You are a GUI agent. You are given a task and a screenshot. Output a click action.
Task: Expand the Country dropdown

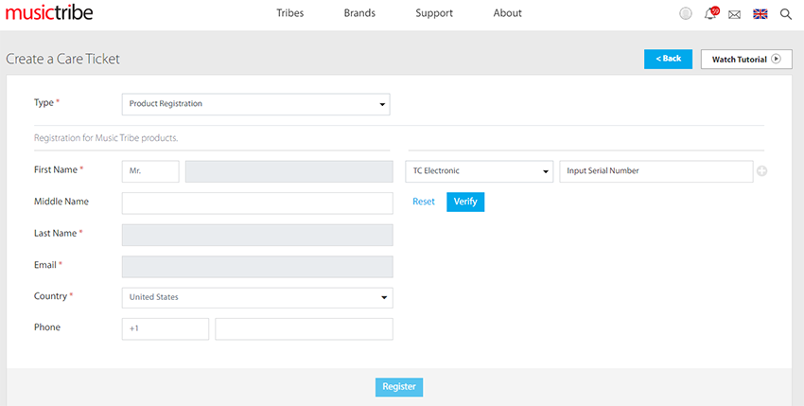(x=257, y=297)
